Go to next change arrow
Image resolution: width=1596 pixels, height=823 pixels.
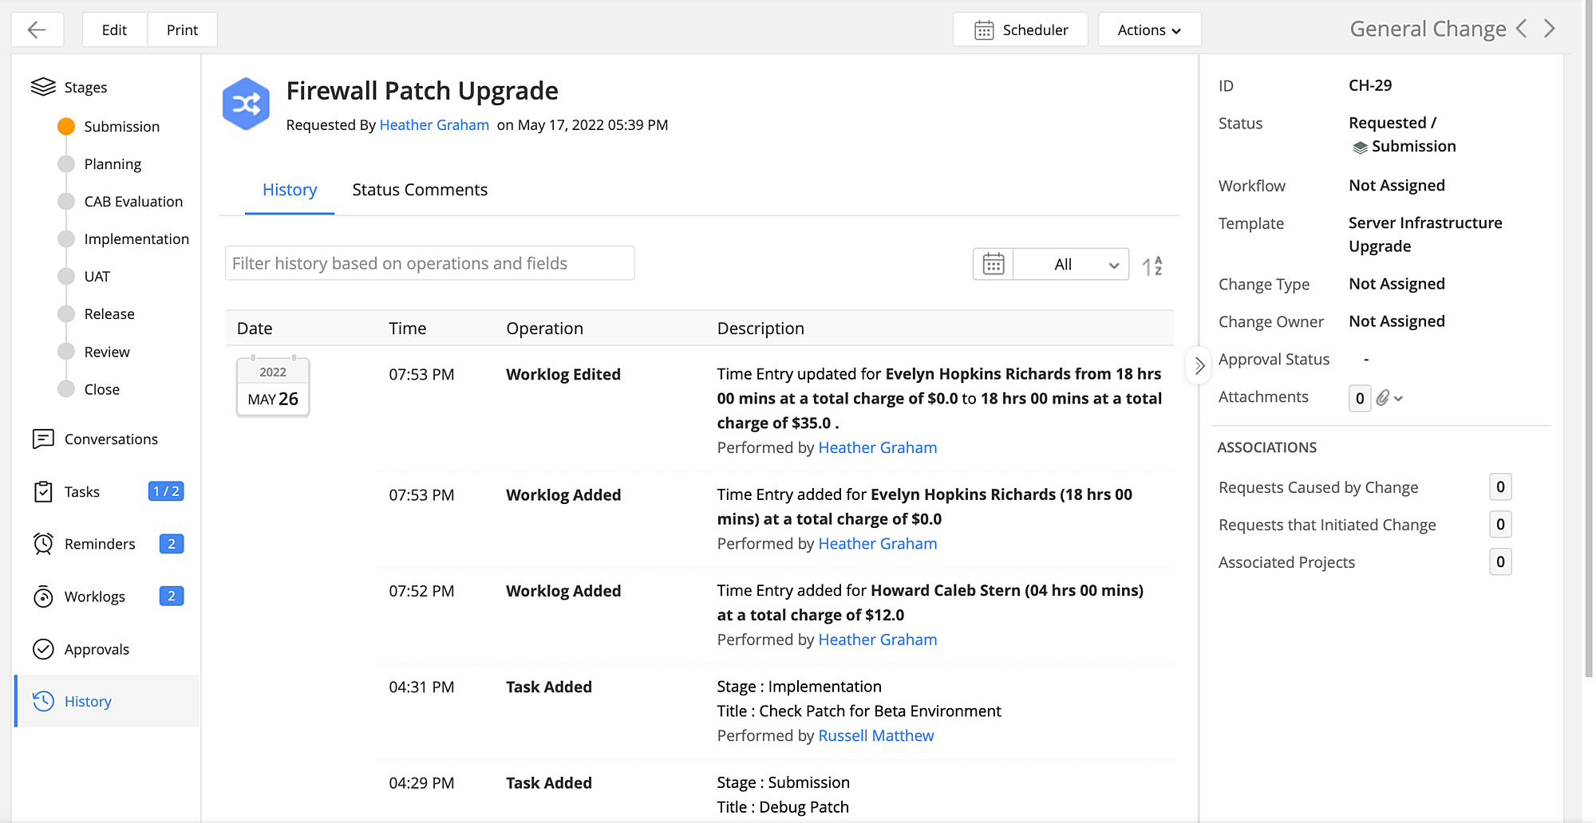pos(1550,29)
